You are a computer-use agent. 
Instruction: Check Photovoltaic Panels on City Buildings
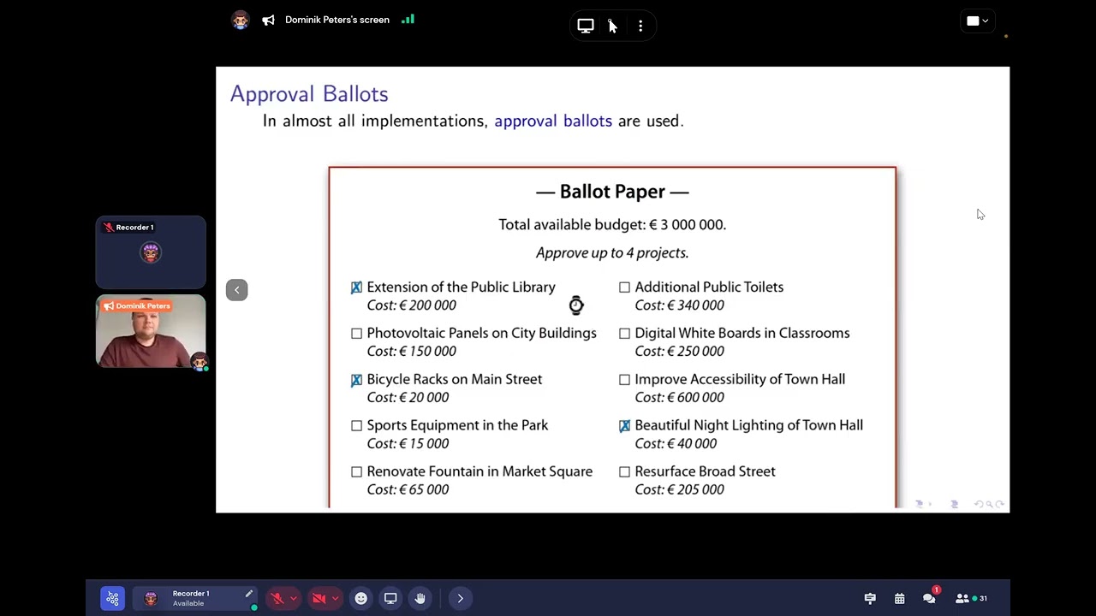point(356,334)
